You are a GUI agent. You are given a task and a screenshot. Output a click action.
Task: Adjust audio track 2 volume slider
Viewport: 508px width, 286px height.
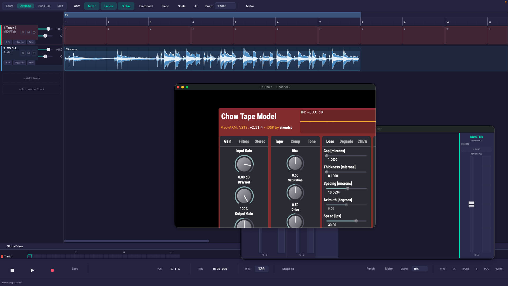point(45,50)
